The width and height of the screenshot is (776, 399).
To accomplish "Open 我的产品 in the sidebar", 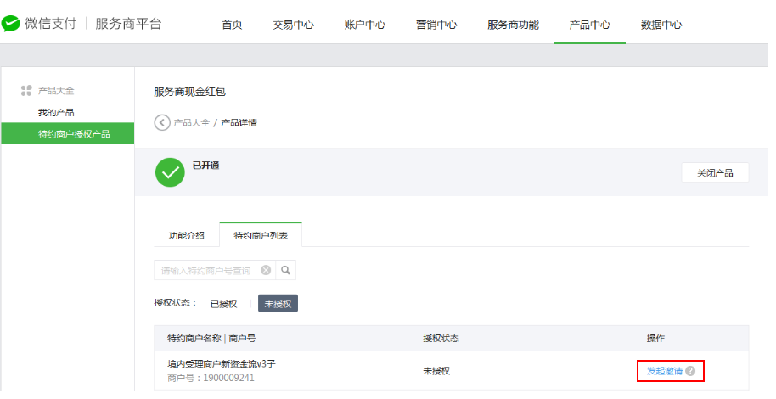I will (56, 112).
